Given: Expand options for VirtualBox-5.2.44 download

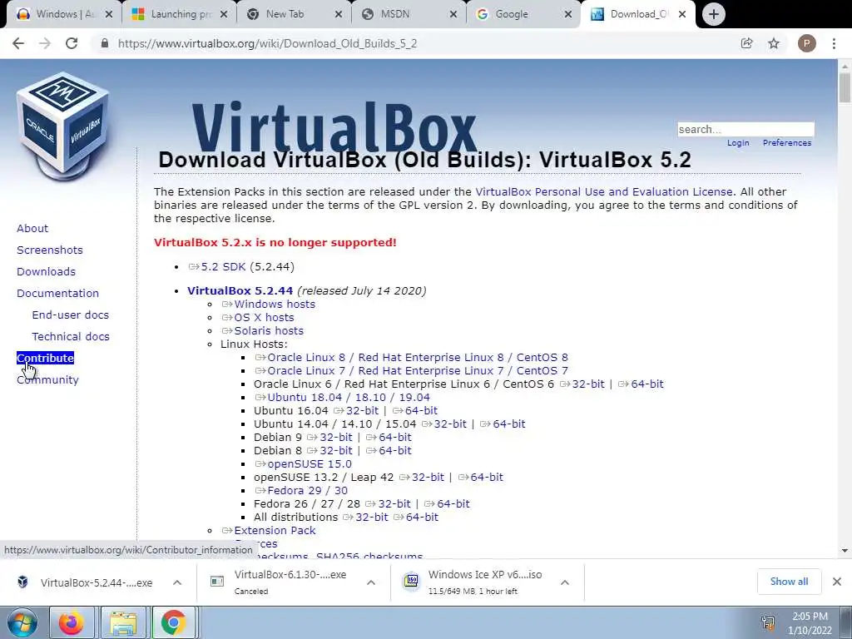Looking at the screenshot, I should point(177,582).
